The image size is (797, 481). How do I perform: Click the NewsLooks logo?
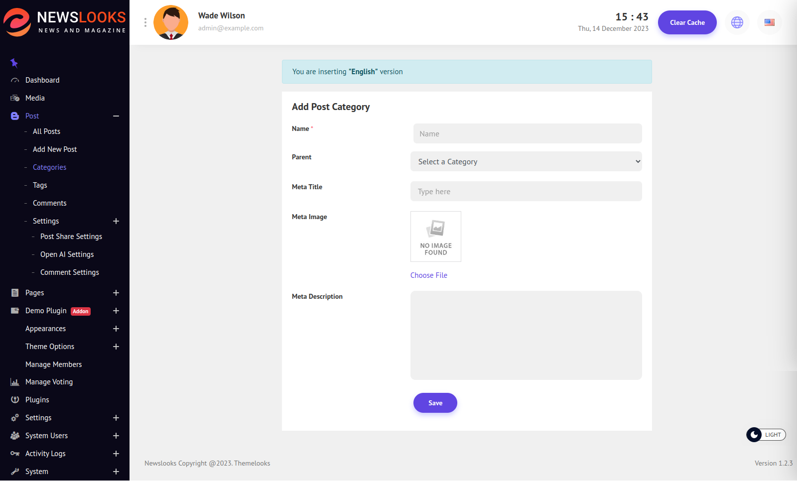(65, 22)
